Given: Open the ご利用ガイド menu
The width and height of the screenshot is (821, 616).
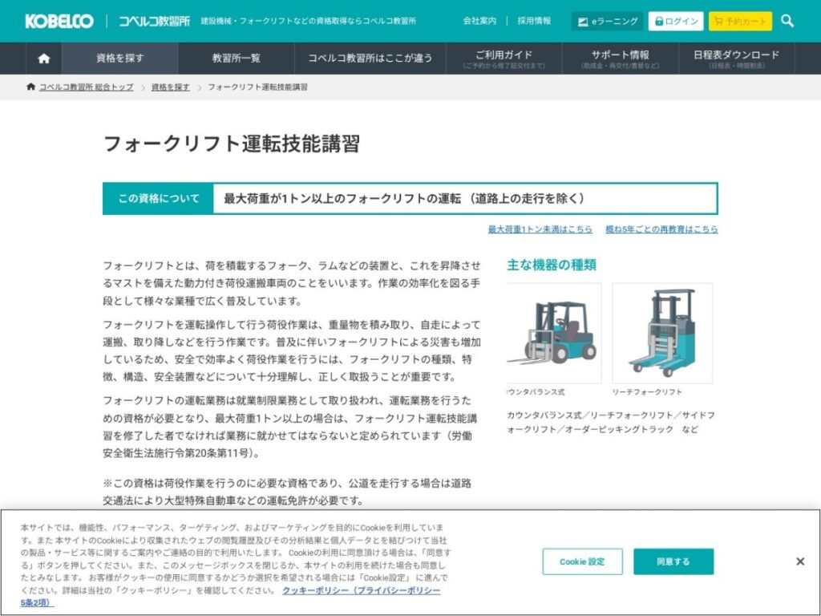Looking at the screenshot, I should [x=504, y=58].
